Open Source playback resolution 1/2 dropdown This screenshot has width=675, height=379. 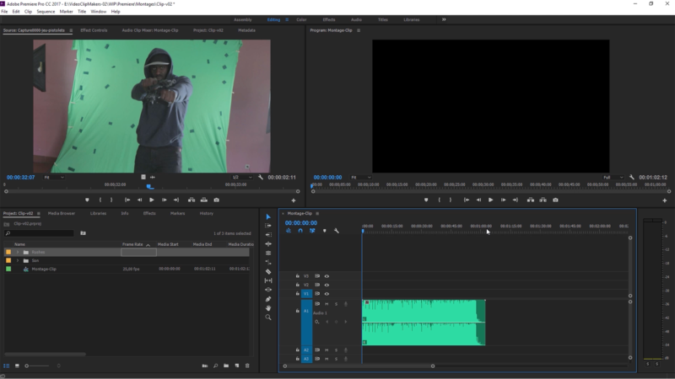coord(242,177)
